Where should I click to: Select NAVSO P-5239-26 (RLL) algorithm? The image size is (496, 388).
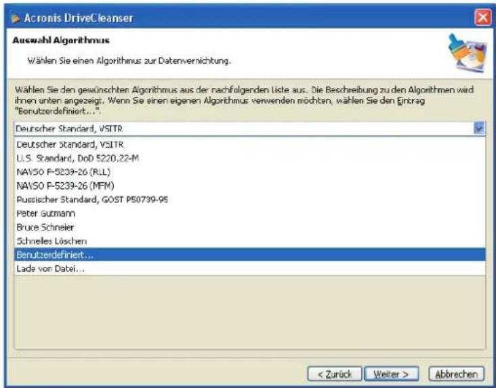(249, 172)
